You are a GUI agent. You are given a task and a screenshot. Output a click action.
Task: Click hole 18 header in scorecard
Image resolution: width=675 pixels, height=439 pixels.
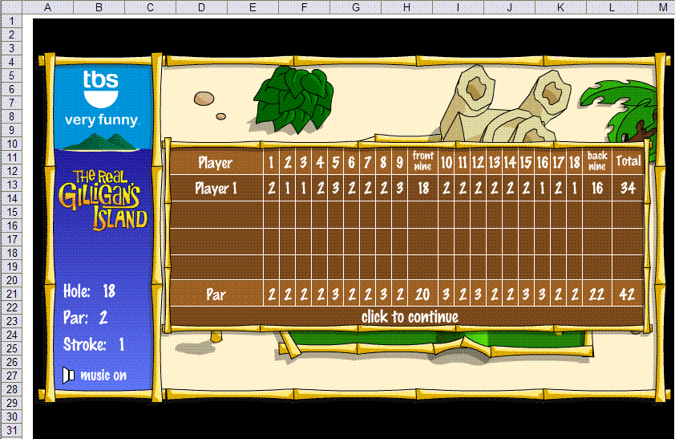click(x=574, y=162)
